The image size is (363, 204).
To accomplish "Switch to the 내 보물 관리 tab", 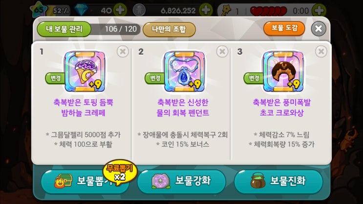I will [x=64, y=29].
